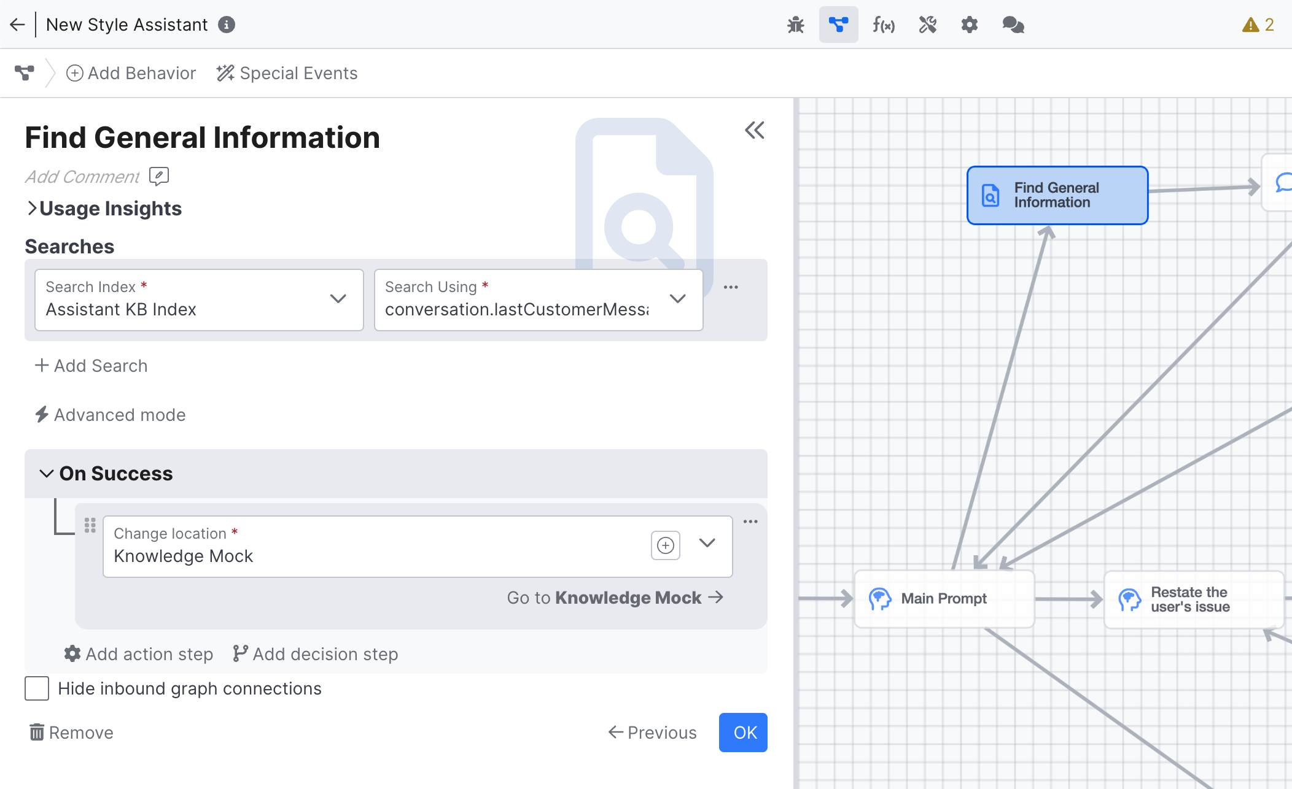The height and width of the screenshot is (789, 1292).
Task: Click the Add Comment input field
Action: click(x=82, y=176)
